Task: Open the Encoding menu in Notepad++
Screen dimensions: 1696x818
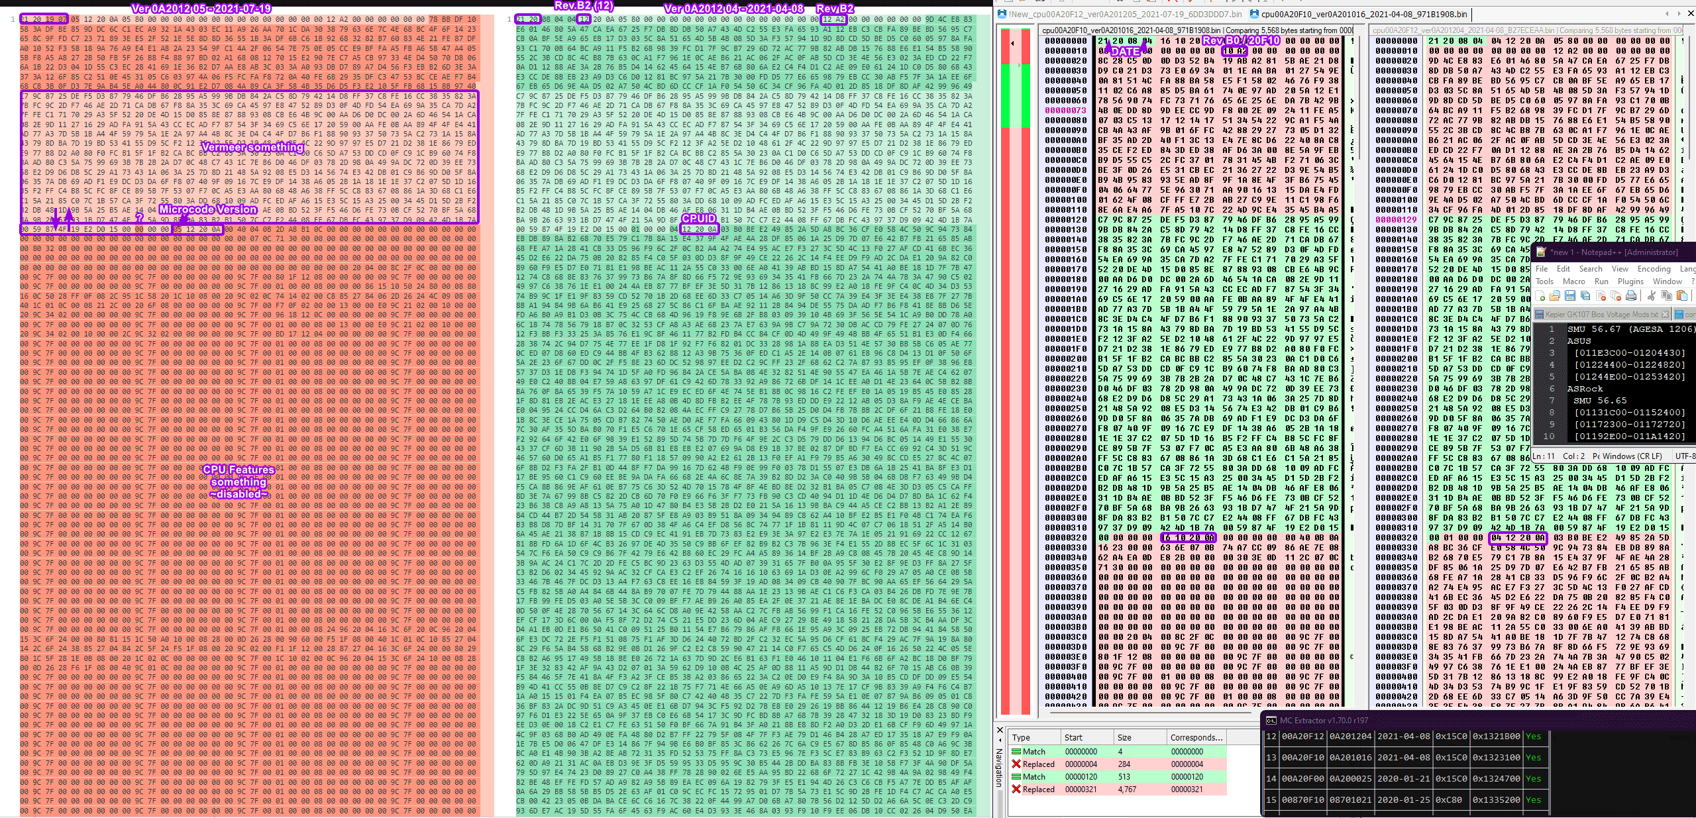Action: (1654, 269)
